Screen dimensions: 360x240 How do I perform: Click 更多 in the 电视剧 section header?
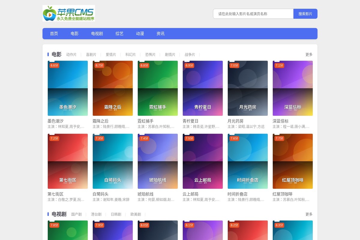pyautogui.click(x=309, y=214)
